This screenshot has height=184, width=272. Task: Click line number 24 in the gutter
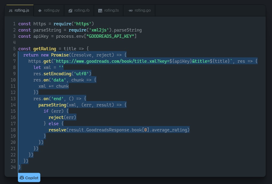[x=13, y=167]
